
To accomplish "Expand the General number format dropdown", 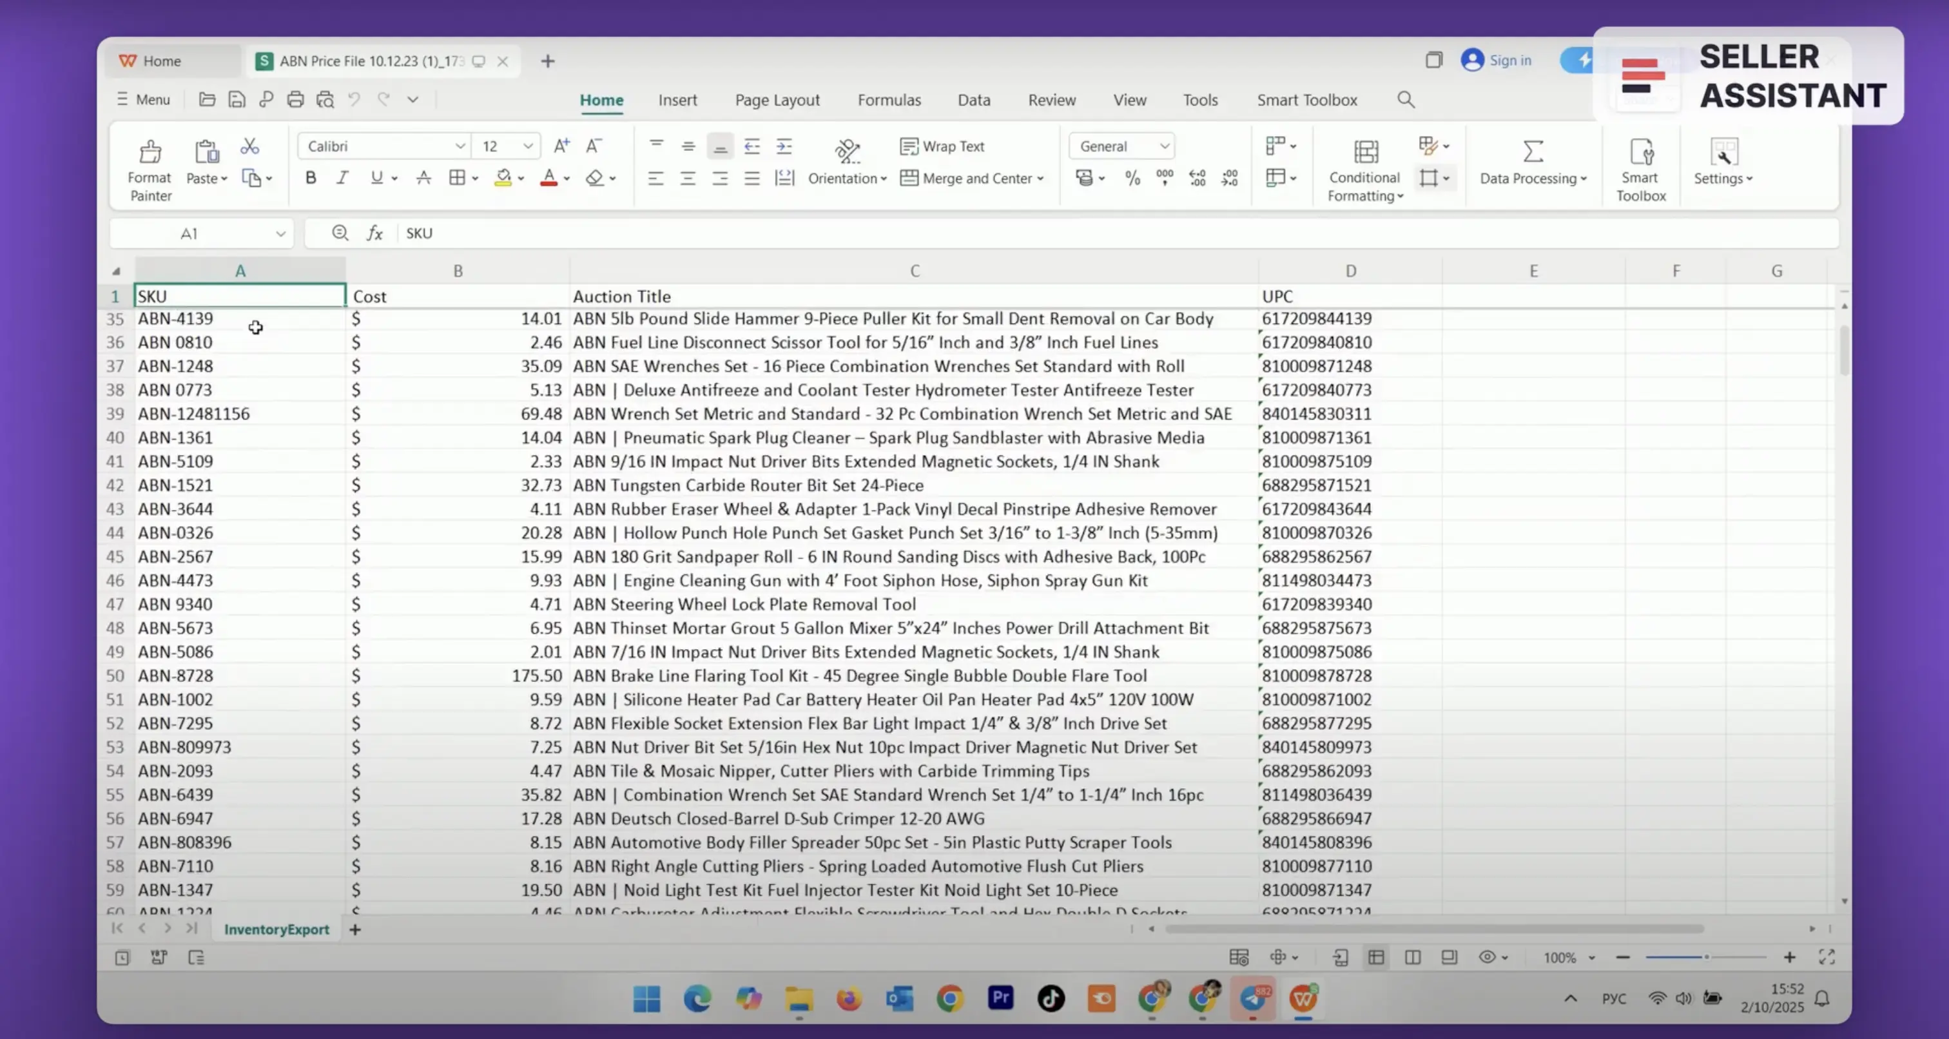I will pos(1165,146).
